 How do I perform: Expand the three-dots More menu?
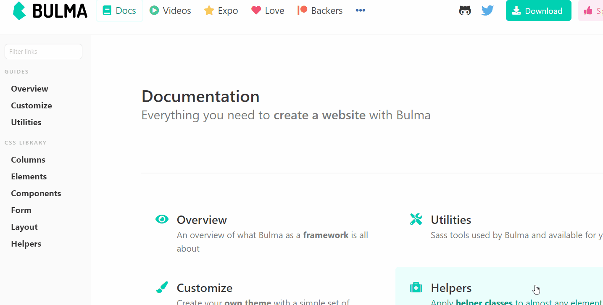361,11
